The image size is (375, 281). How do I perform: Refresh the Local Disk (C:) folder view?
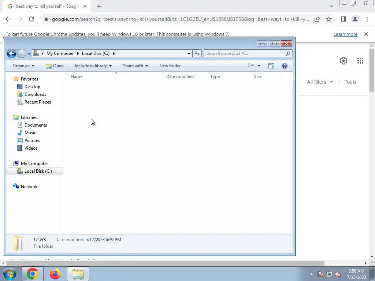pyautogui.click(x=197, y=53)
